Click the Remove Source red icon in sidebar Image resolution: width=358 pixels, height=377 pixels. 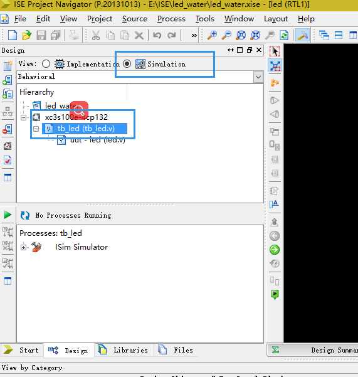[x=8, y=129]
